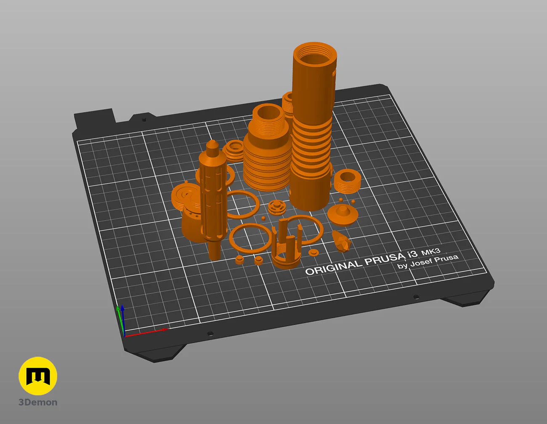Image resolution: width=547 pixels, height=424 pixels.
Task: Click the 3Demon text label
Action: [38, 402]
